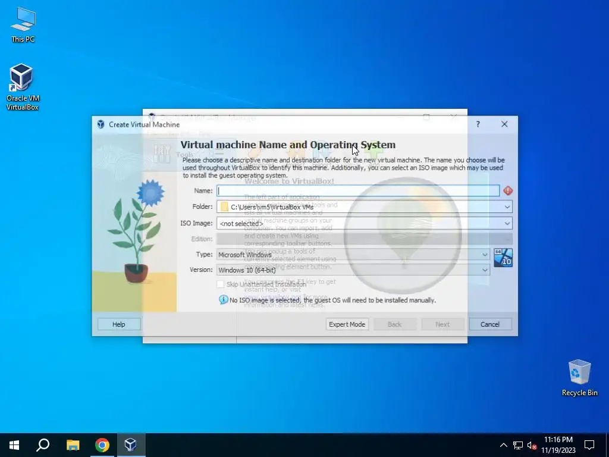Viewport: 609px width, 457px height.
Task: Close the Create Virtual Machine dialog
Action: [x=504, y=124]
